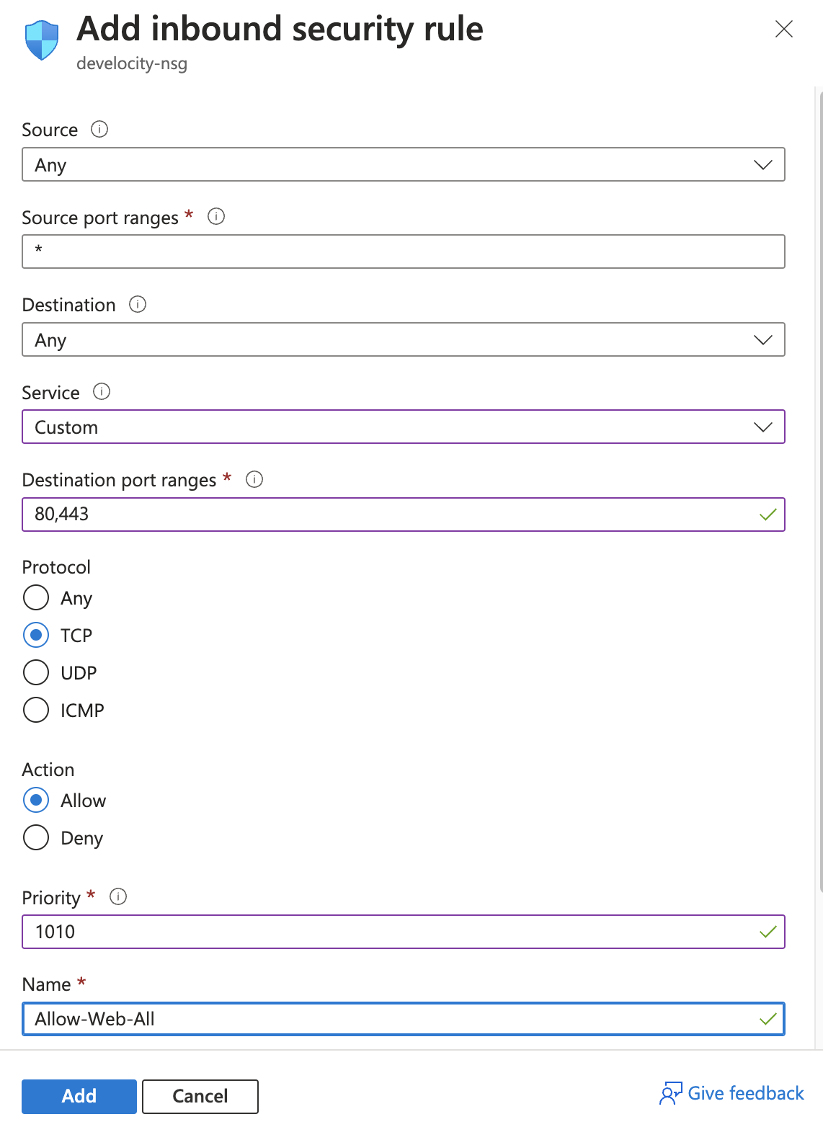Click info icon beside Source port ranges

(216, 216)
